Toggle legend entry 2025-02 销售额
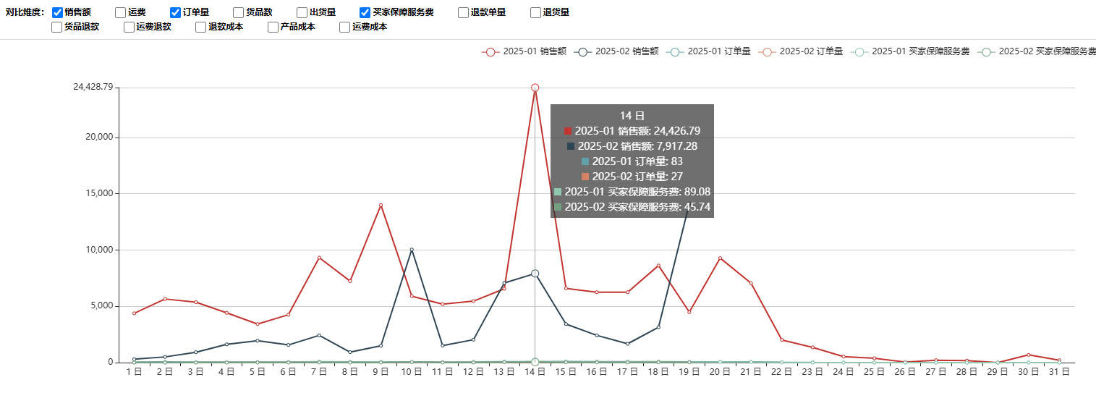 coord(616,51)
